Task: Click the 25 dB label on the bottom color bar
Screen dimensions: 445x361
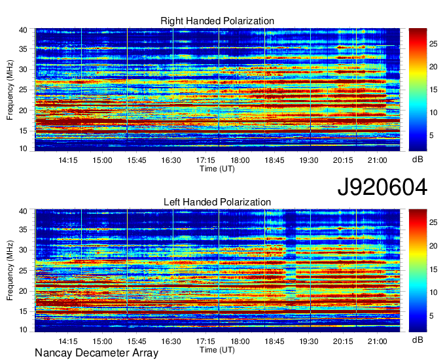Action: (x=433, y=222)
